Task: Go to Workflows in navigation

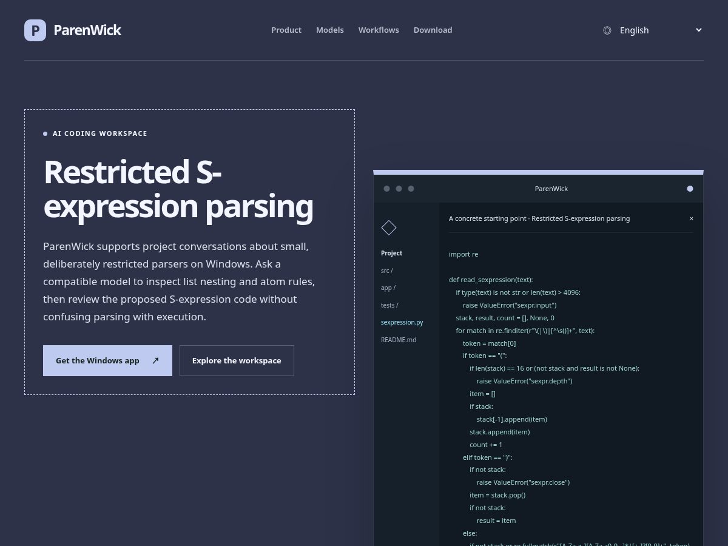Action: (379, 30)
